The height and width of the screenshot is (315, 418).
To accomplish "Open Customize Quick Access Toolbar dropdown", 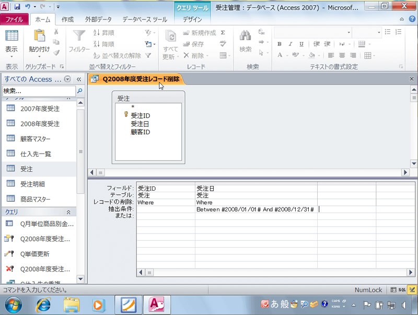I will tap(58, 7).
